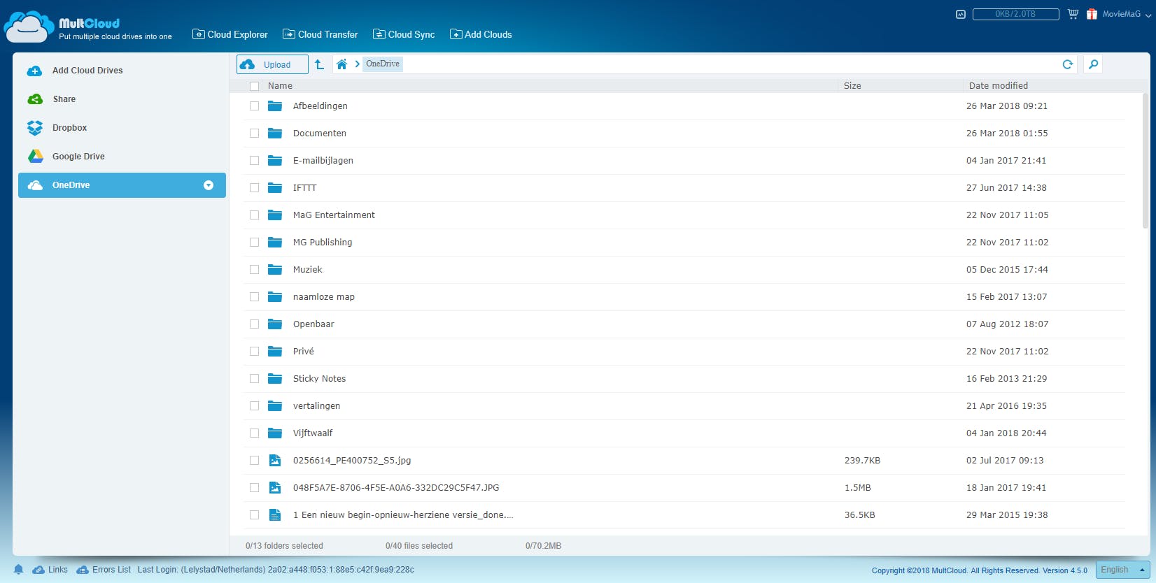Click the Sticky Notes folder icon
The width and height of the screenshot is (1156, 583).
[x=275, y=379]
